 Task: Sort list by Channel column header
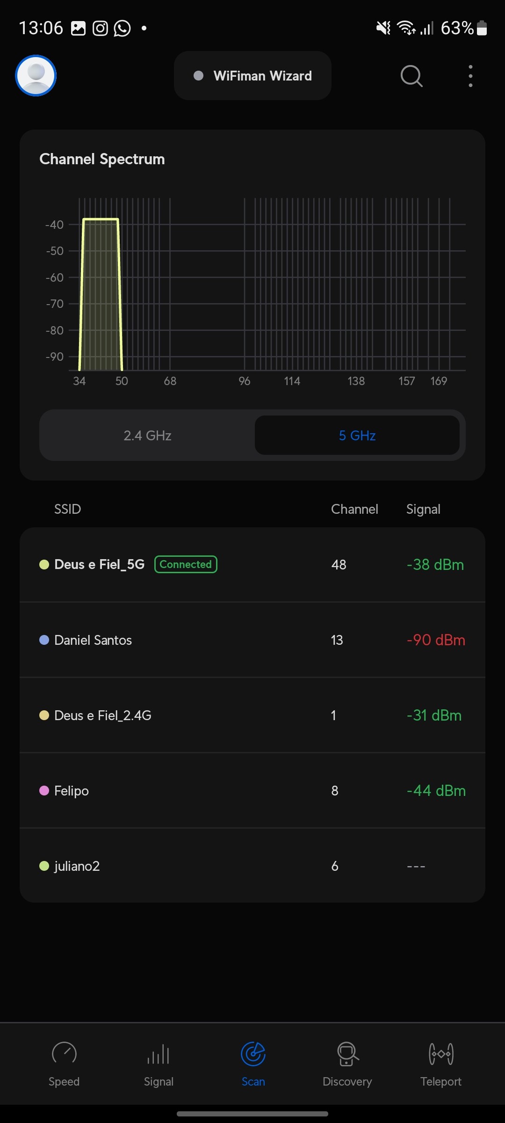[x=354, y=509]
